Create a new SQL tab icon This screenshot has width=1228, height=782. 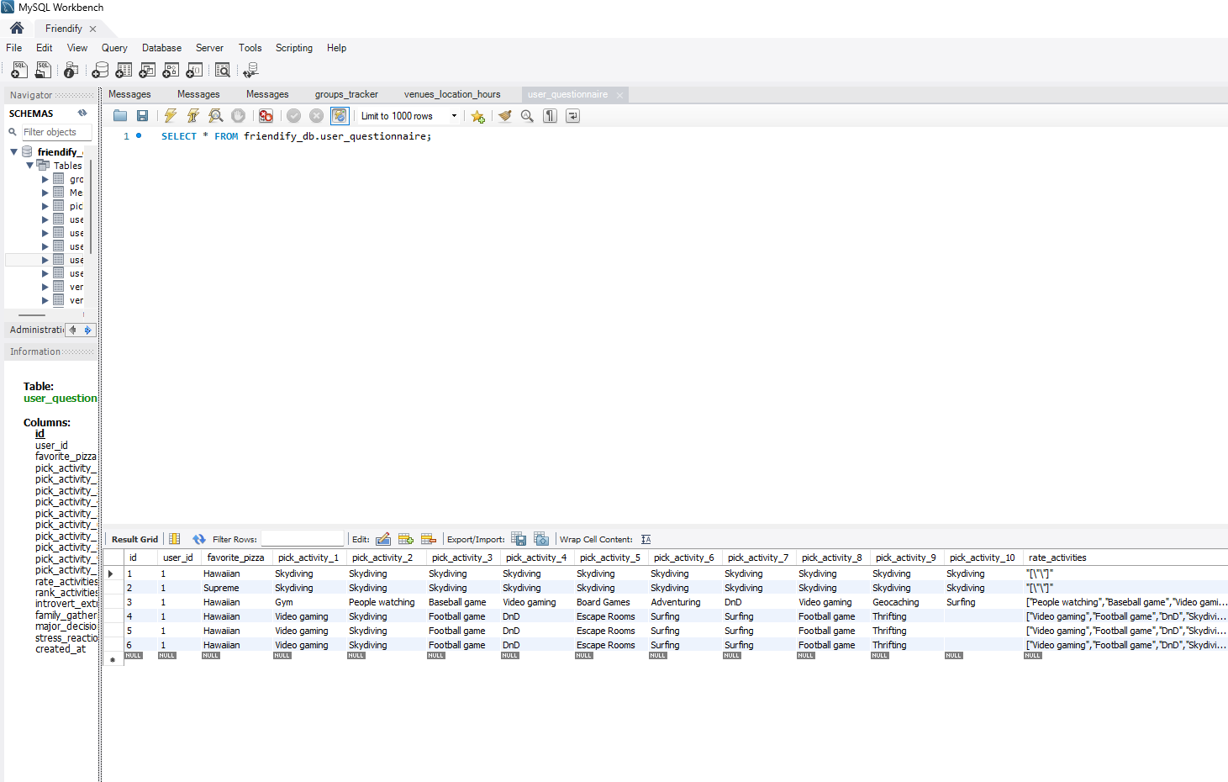pyautogui.click(x=19, y=71)
